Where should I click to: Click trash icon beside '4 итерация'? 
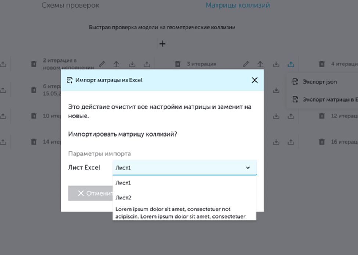[x=322, y=64]
